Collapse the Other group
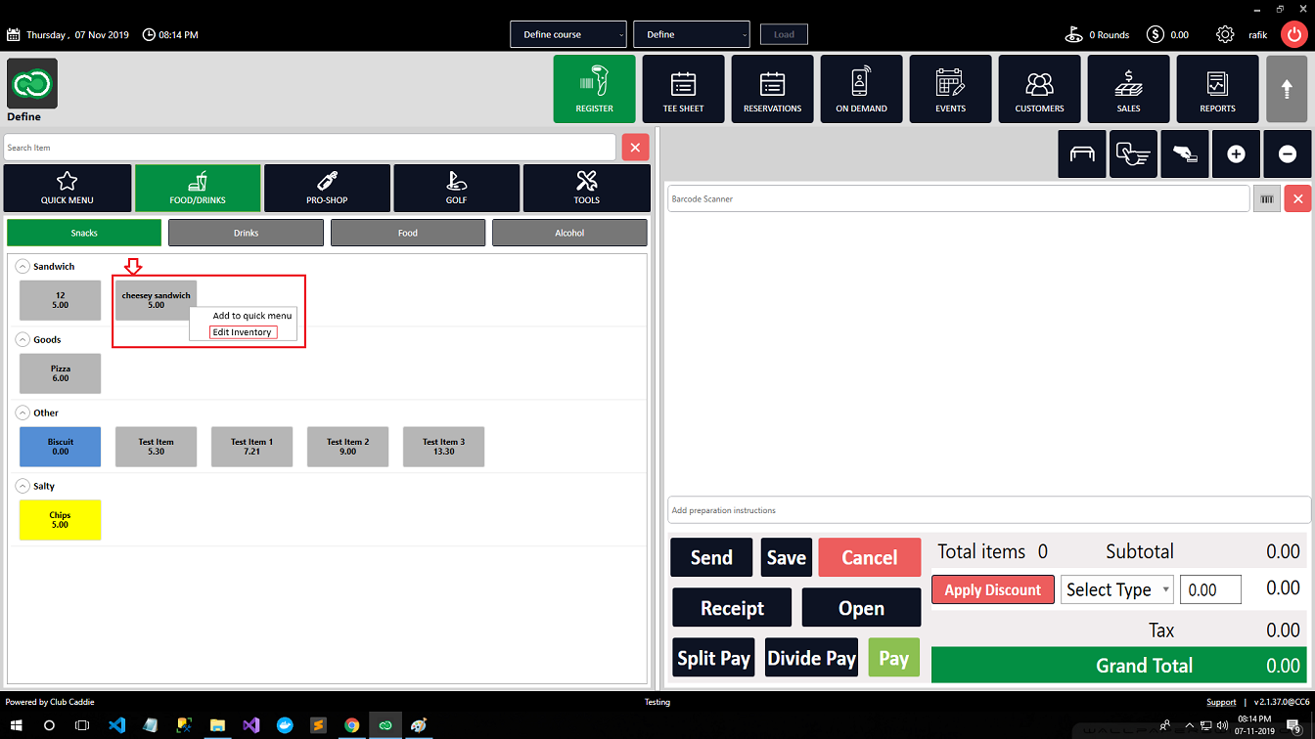Viewport: 1315px width, 739px height. tap(23, 413)
